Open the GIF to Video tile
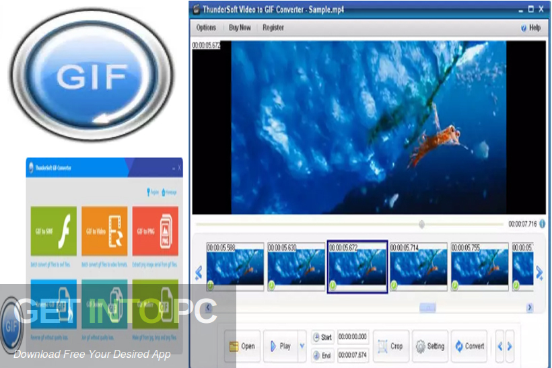The width and height of the screenshot is (552, 368). (104, 231)
